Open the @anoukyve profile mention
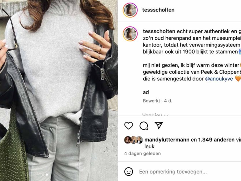Viewport: 241px width, 181px height. (219, 79)
